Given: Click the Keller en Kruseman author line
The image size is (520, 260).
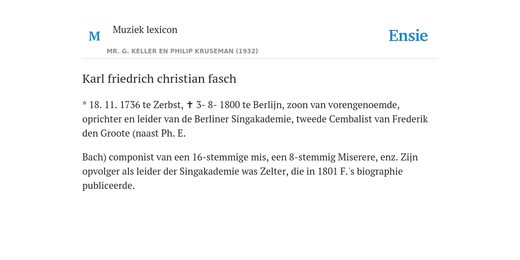Looking at the screenshot, I should [182, 51].
